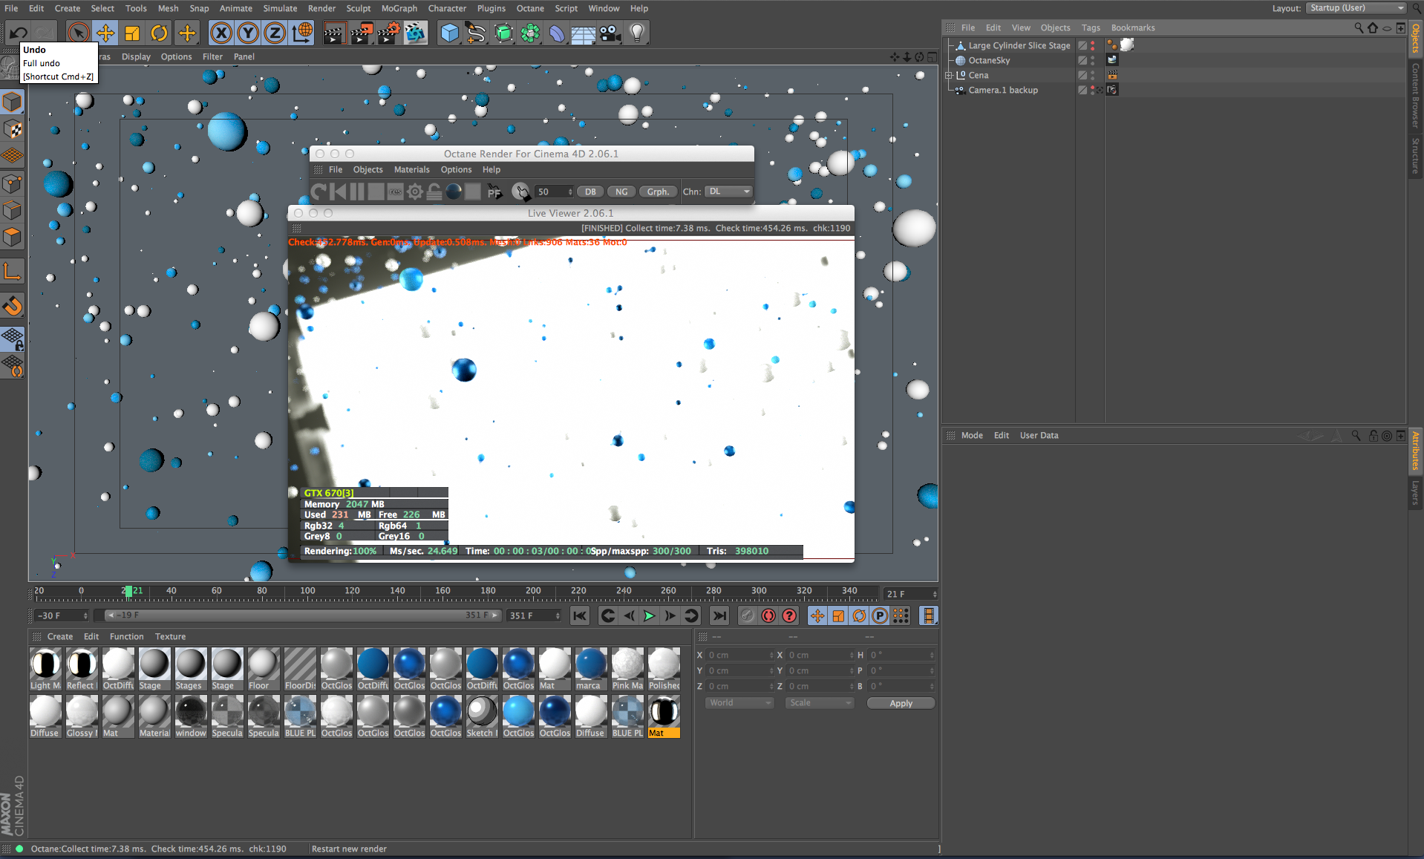Add a light with the bulb icon
1424x859 pixels.
tap(637, 33)
